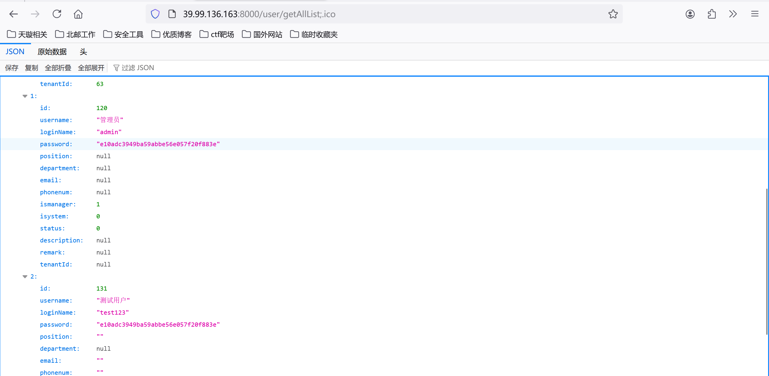This screenshot has height=376, width=769.
Task: Switch to the 原始数据 tab
Action: 52,52
